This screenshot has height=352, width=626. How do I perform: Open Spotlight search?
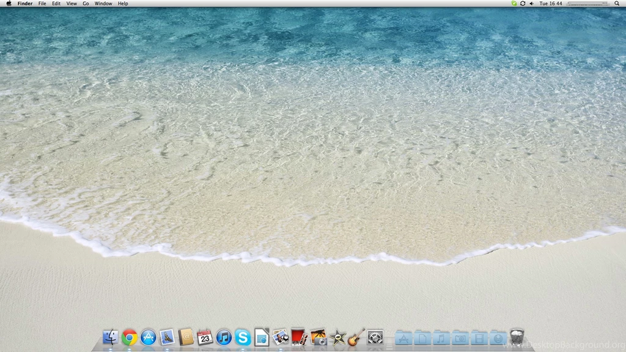[616, 3]
